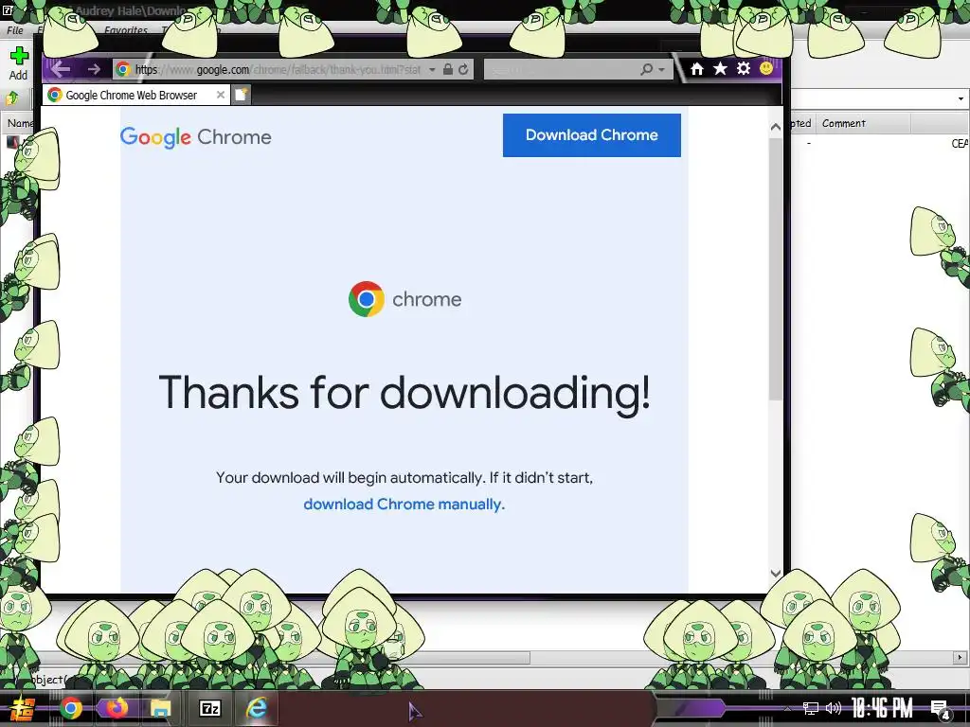Close the Google Chrome Web Browser tab

coord(220,95)
